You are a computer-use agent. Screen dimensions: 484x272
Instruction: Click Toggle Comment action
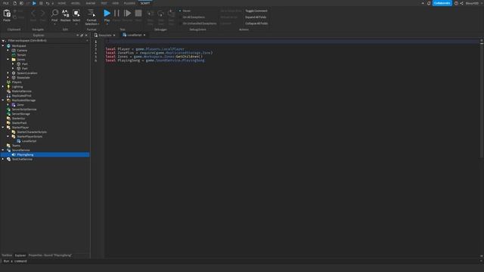coord(256,11)
